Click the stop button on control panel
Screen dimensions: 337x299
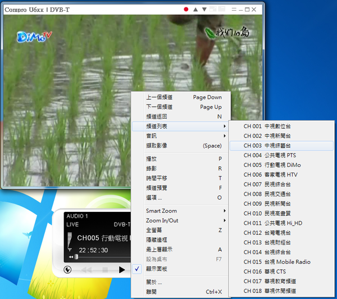pyautogui.click(x=105, y=270)
